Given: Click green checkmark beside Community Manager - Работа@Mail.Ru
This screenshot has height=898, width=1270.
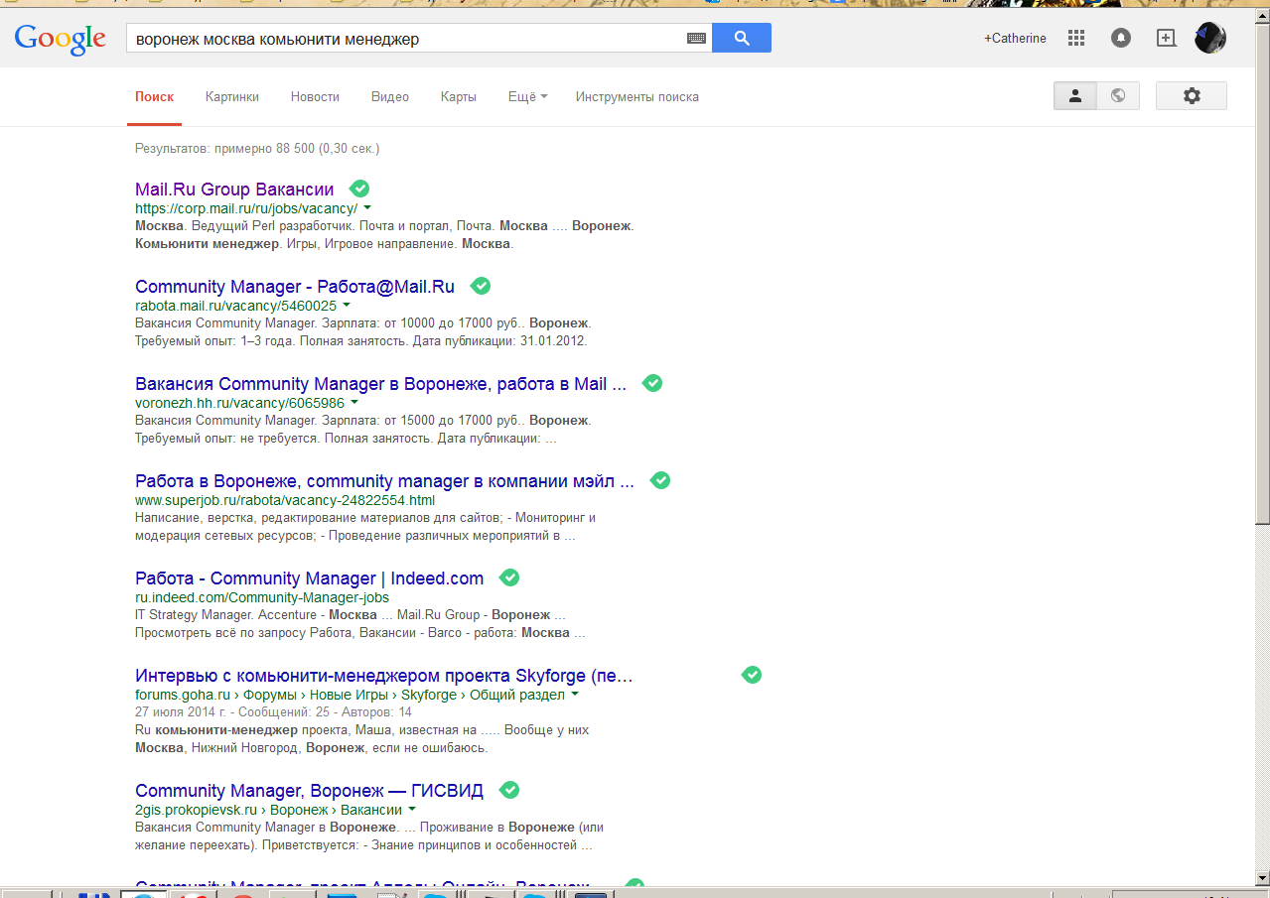Looking at the screenshot, I should pyautogui.click(x=481, y=286).
